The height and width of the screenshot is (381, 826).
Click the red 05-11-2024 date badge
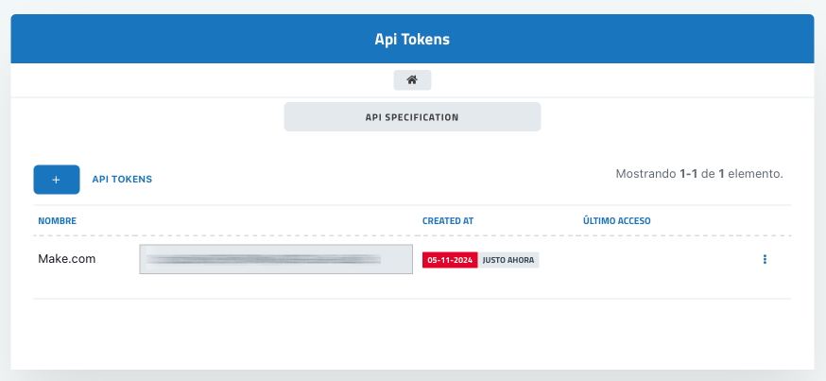(x=450, y=259)
